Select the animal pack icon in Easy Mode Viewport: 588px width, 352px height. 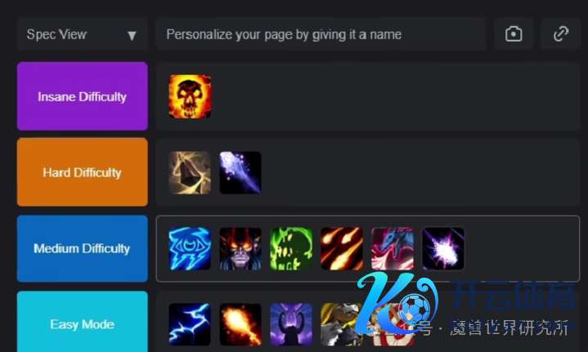tap(342, 324)
